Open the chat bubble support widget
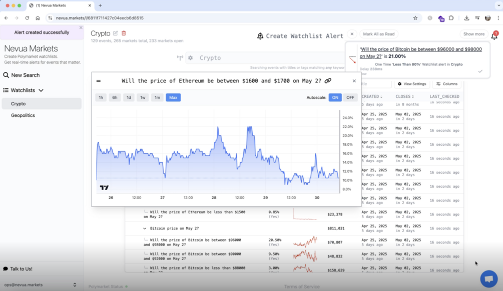Viewport: 503px width, 291px height. pos(489,279)
